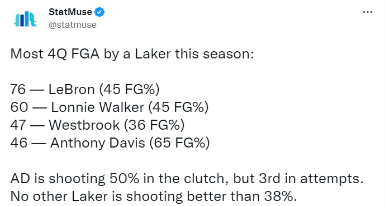This screenshot has height=206, width=385.
Task: Open the three-dot more options menu
Action: click(x=368, y=12)
